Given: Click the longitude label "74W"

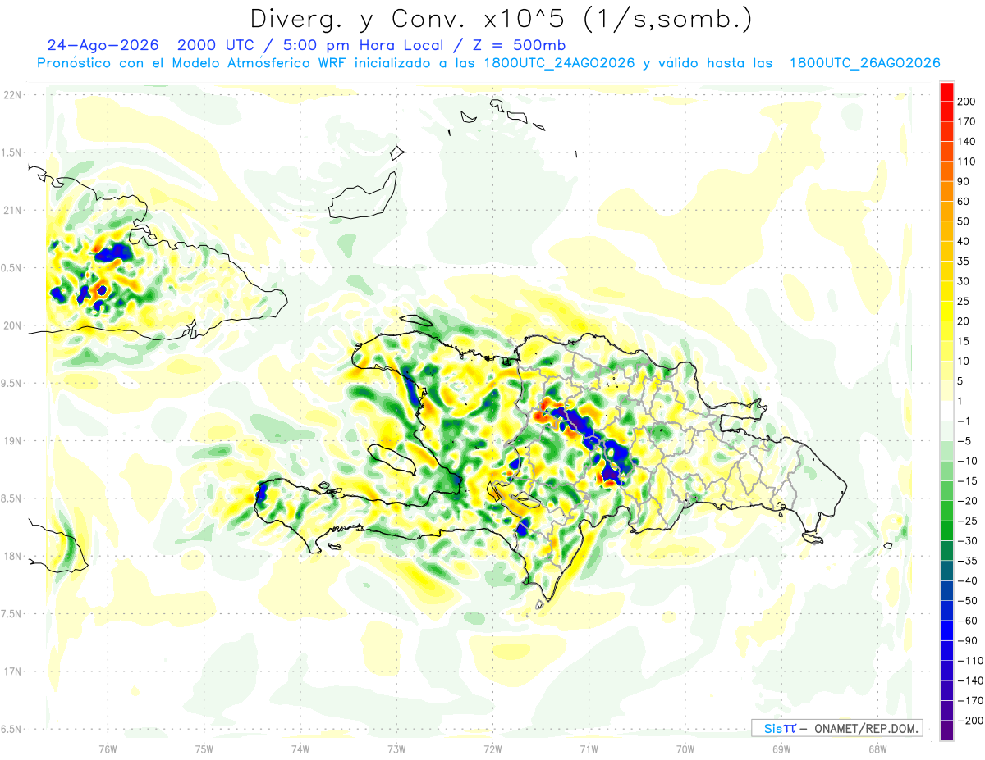Looking at the screenshot, I should click(300, 749).
